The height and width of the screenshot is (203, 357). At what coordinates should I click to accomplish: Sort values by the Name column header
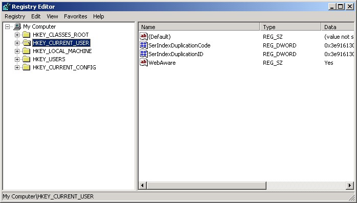point(199,27)
